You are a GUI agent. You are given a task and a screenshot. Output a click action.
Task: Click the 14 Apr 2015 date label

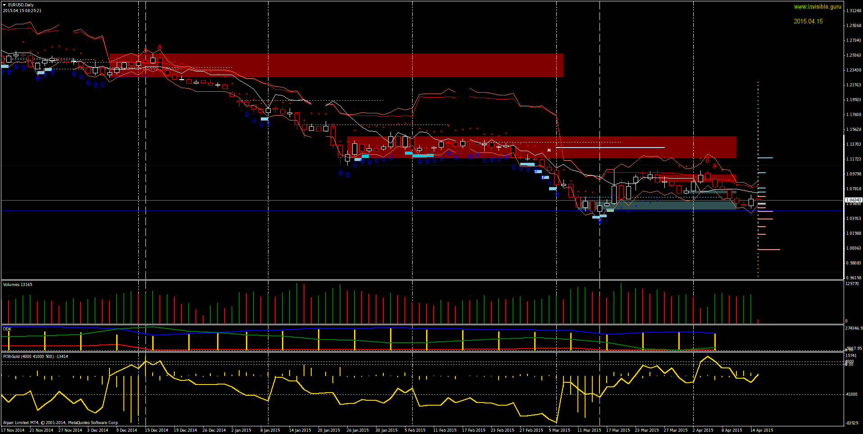[761, 430]
